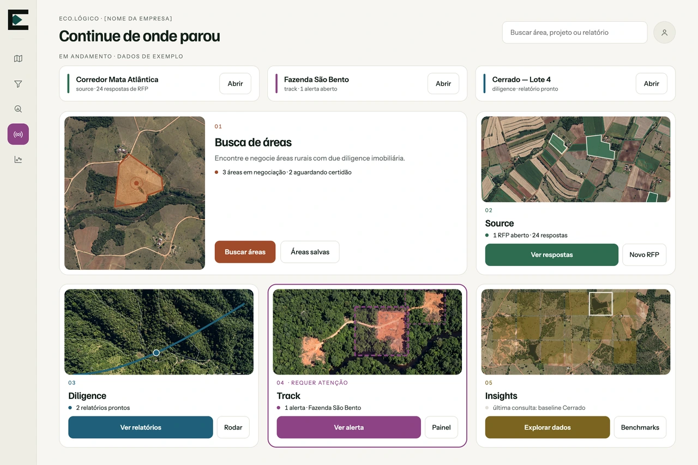Open the Track Painel button
Viewport: 698px width, 465px height.
click(441, 427)
